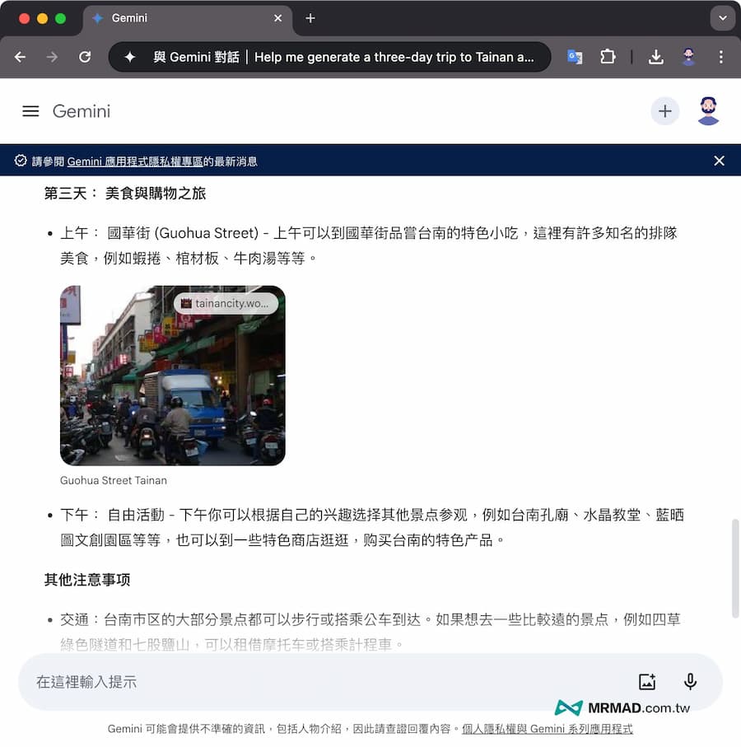741x747 pixels.
Task: Open browser downloads
Action: pyautogui.click(x=655, y=57)
